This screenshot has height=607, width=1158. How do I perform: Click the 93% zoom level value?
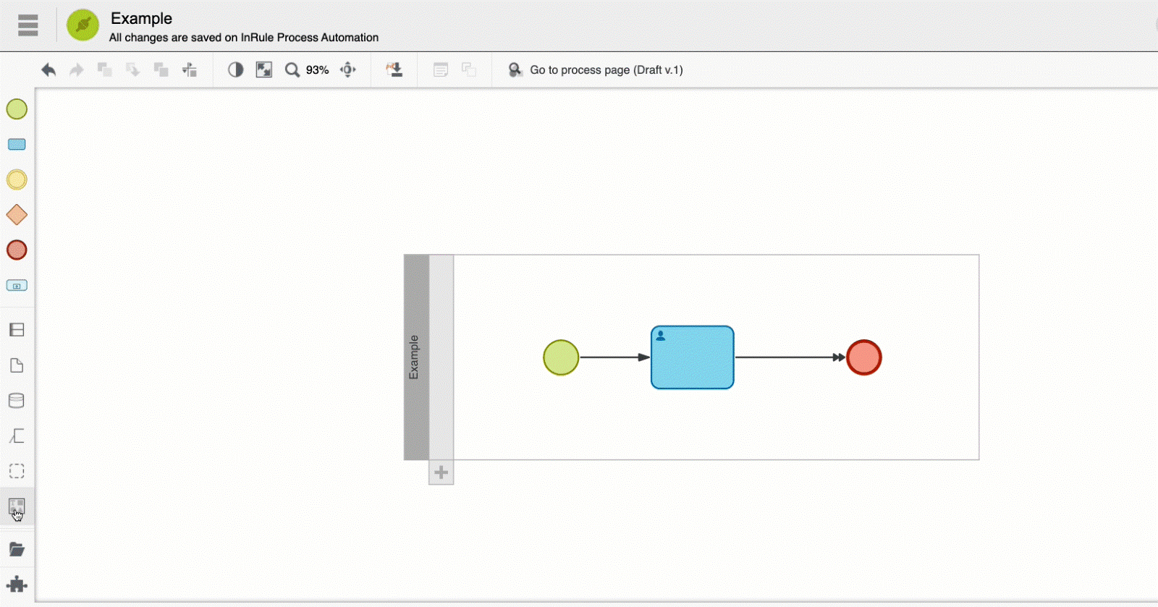click(x=317, y=70)
